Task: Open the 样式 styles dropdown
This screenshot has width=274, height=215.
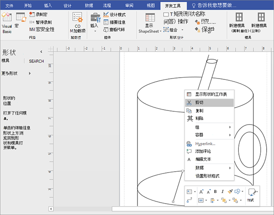Action: pos(251,194)
